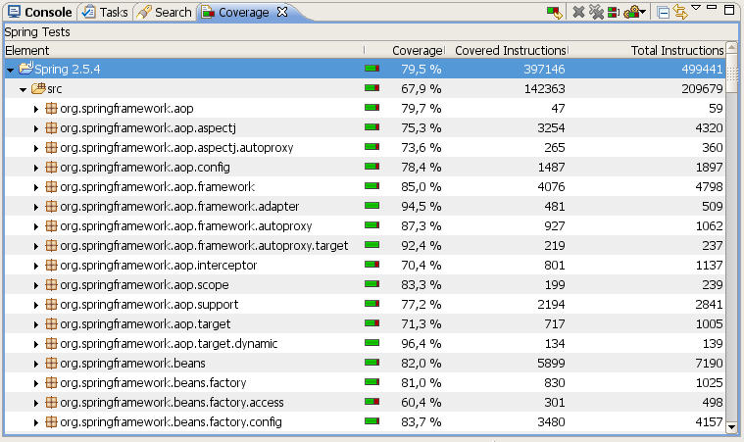Switch to the Search tab
744x442 pixels.
164,12
